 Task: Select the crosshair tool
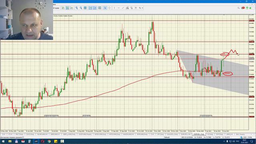coord(109,8)
